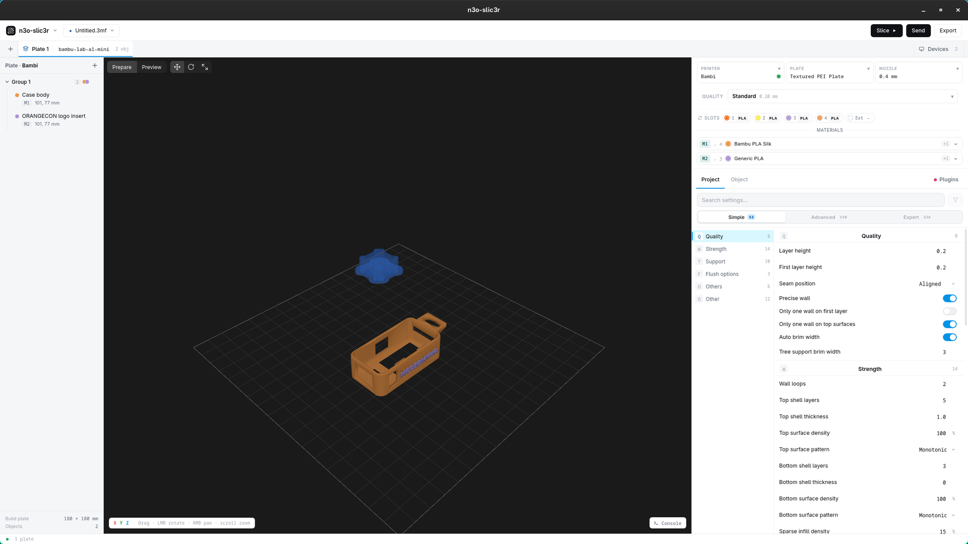Open the NOZZLE dropdown showing 0.4 mm
This screenshot has height=544, width=968.
click(x=919, y=73)
